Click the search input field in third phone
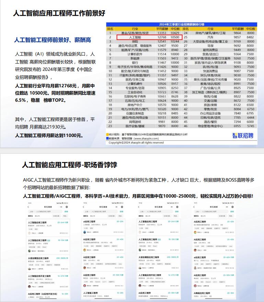Viewport: 264px width, 302px height. coord(156,212)
